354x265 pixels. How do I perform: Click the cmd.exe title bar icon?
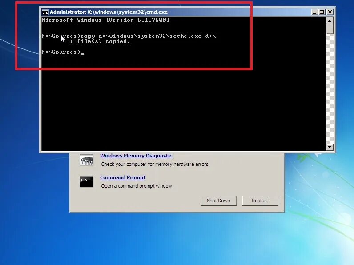(45, 12)
